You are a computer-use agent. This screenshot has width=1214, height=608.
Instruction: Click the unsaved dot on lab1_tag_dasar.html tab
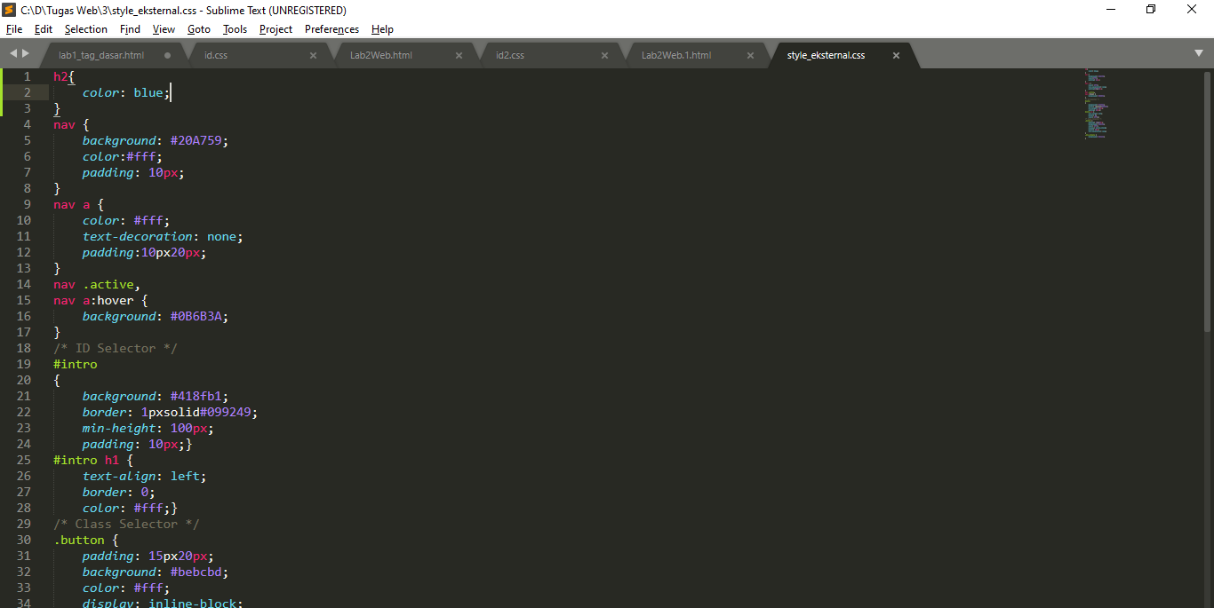coord(165,54)
